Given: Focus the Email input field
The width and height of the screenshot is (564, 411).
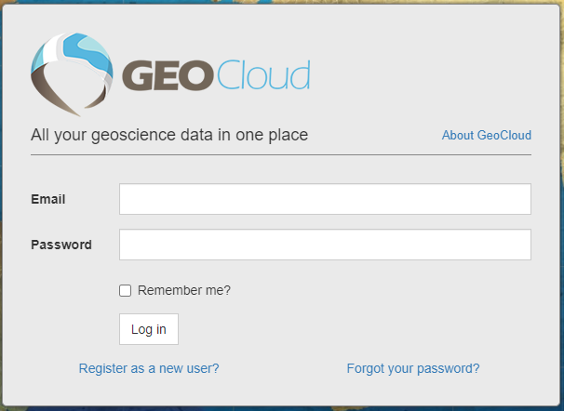Looking at the screenshot, I should [325, 199].
